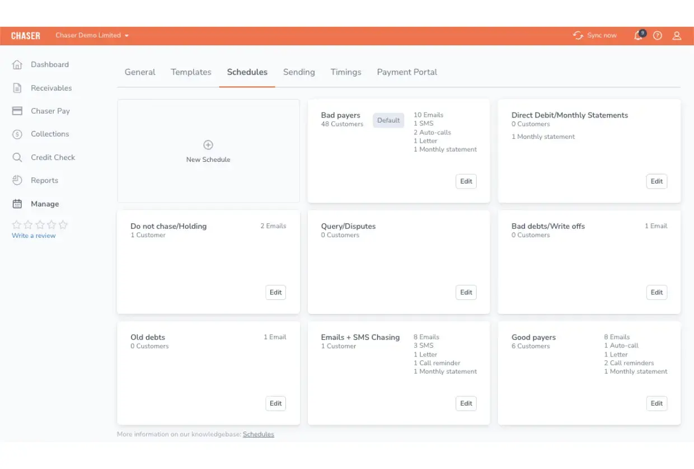Create a New Schedule card
This screenshot has width=694, height=469.
(x=208, y=151)
